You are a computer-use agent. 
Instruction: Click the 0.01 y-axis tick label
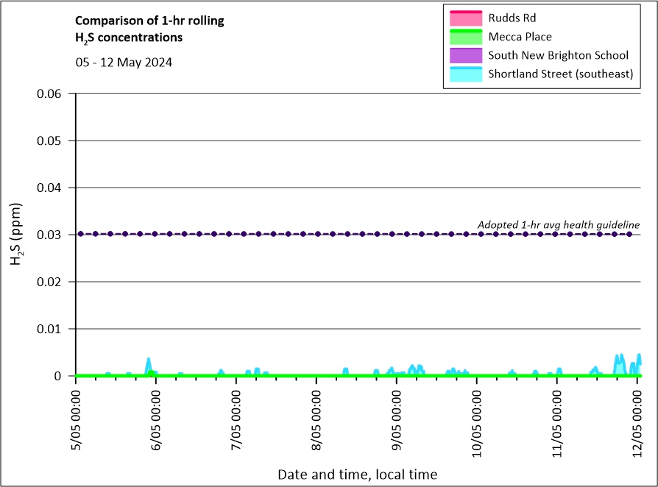point(52,329)
